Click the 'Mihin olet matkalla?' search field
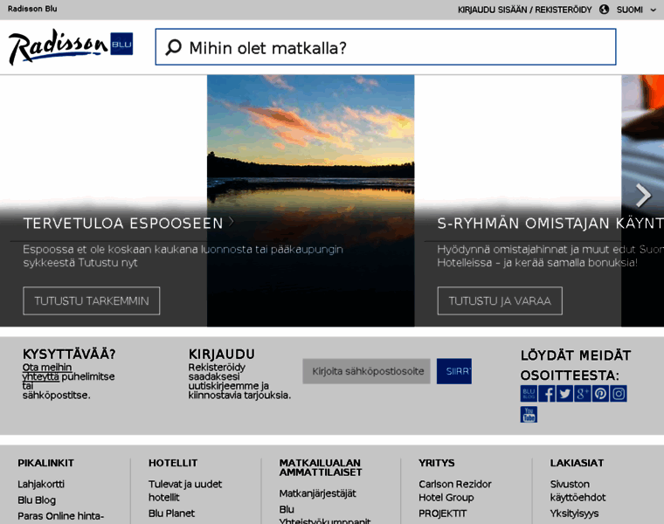The image size is (664, 524). point(385,47)
